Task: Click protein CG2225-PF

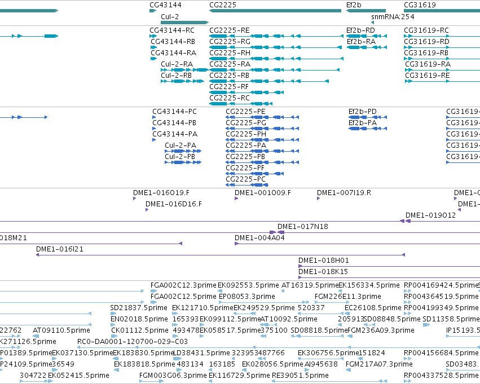Action: (245, 168)
